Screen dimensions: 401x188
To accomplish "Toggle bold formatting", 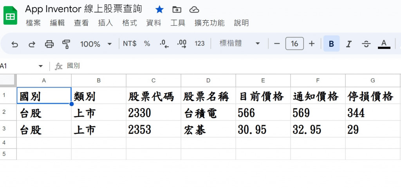I will pyautogui.click(x=331, y=44).
